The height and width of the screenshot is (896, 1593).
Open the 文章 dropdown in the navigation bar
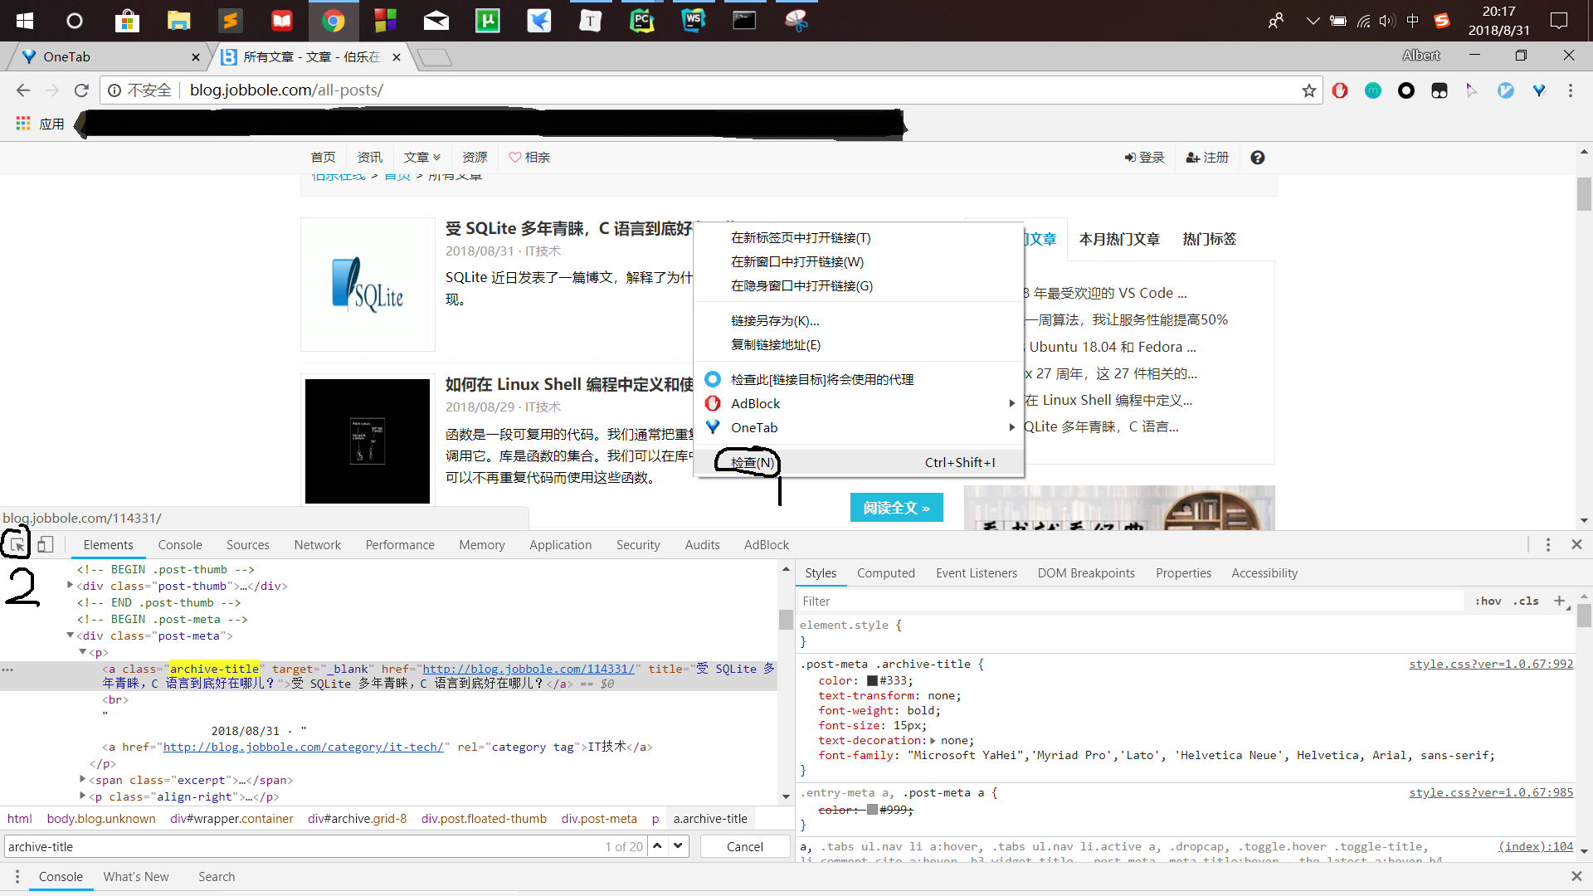(421, 157)
